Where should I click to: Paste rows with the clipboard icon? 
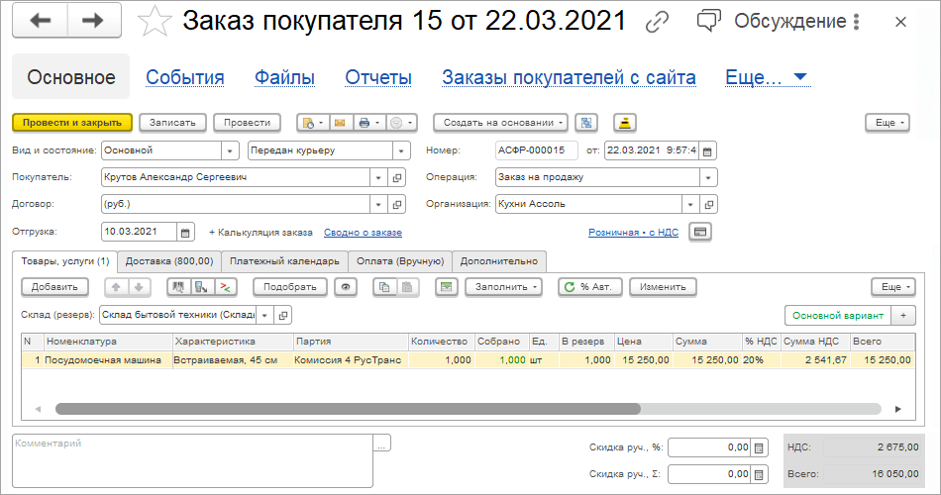[407, 287]
